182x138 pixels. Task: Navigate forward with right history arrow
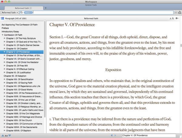[115, 135]
